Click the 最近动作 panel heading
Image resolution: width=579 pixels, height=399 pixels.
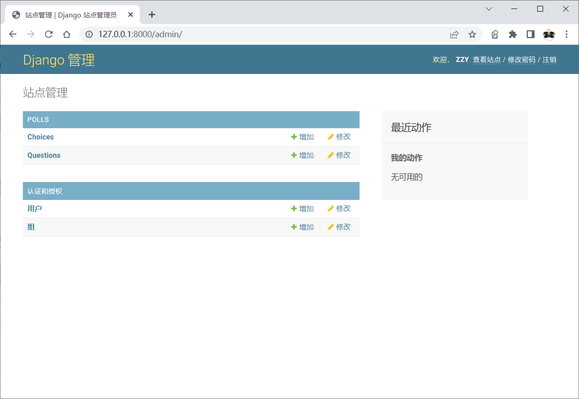[411, 127]
